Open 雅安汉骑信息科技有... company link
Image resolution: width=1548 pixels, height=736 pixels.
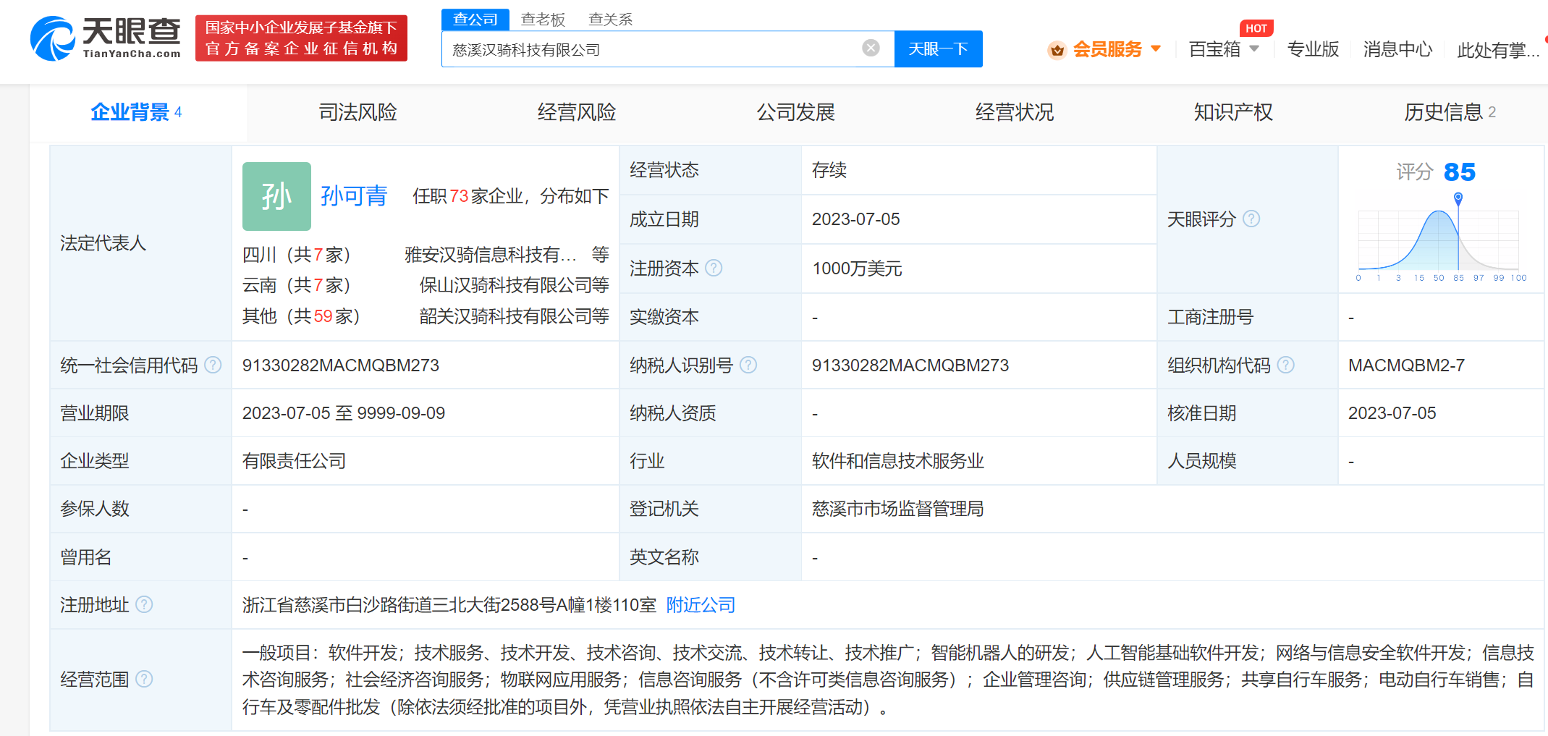(x=491, y=255)
